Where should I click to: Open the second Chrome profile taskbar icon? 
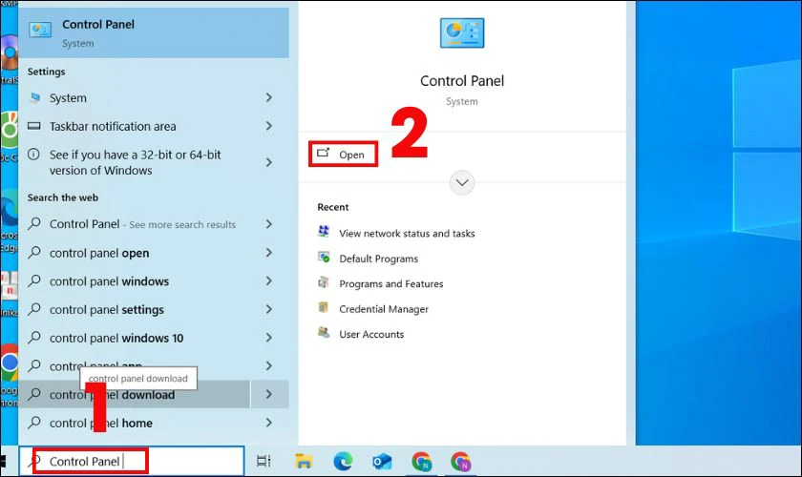(x=461, y=461)
